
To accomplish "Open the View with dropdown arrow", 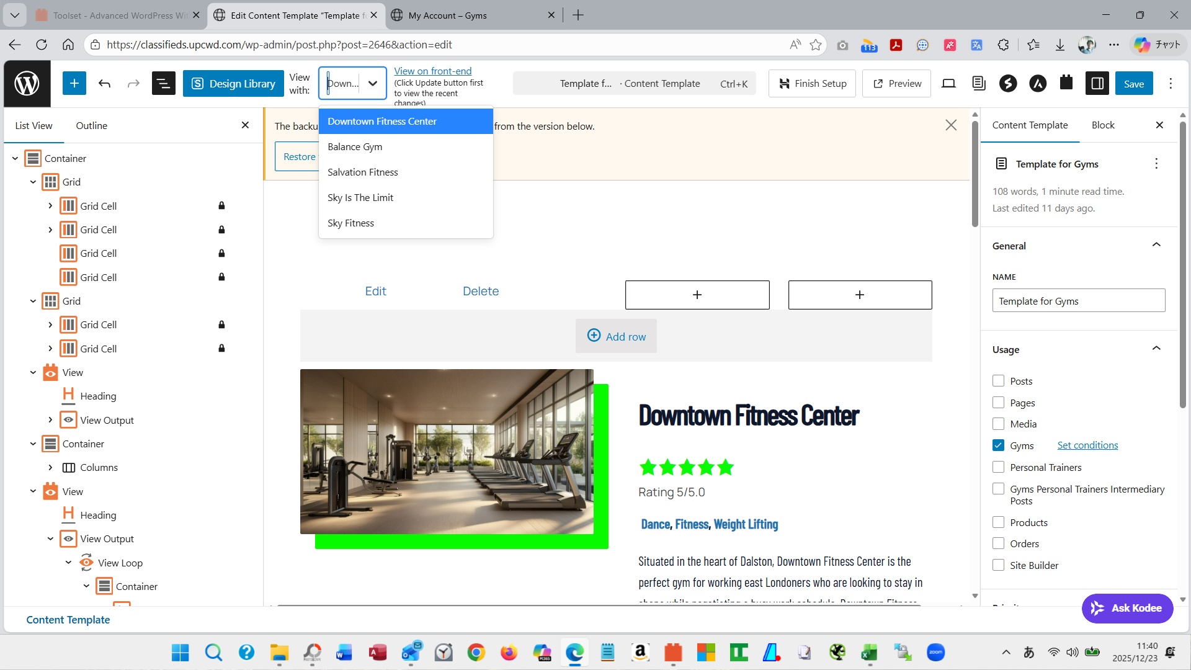I will [x=372, y=83].
